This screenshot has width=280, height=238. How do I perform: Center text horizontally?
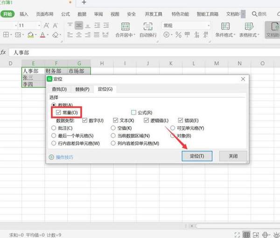tap(79, 34)
